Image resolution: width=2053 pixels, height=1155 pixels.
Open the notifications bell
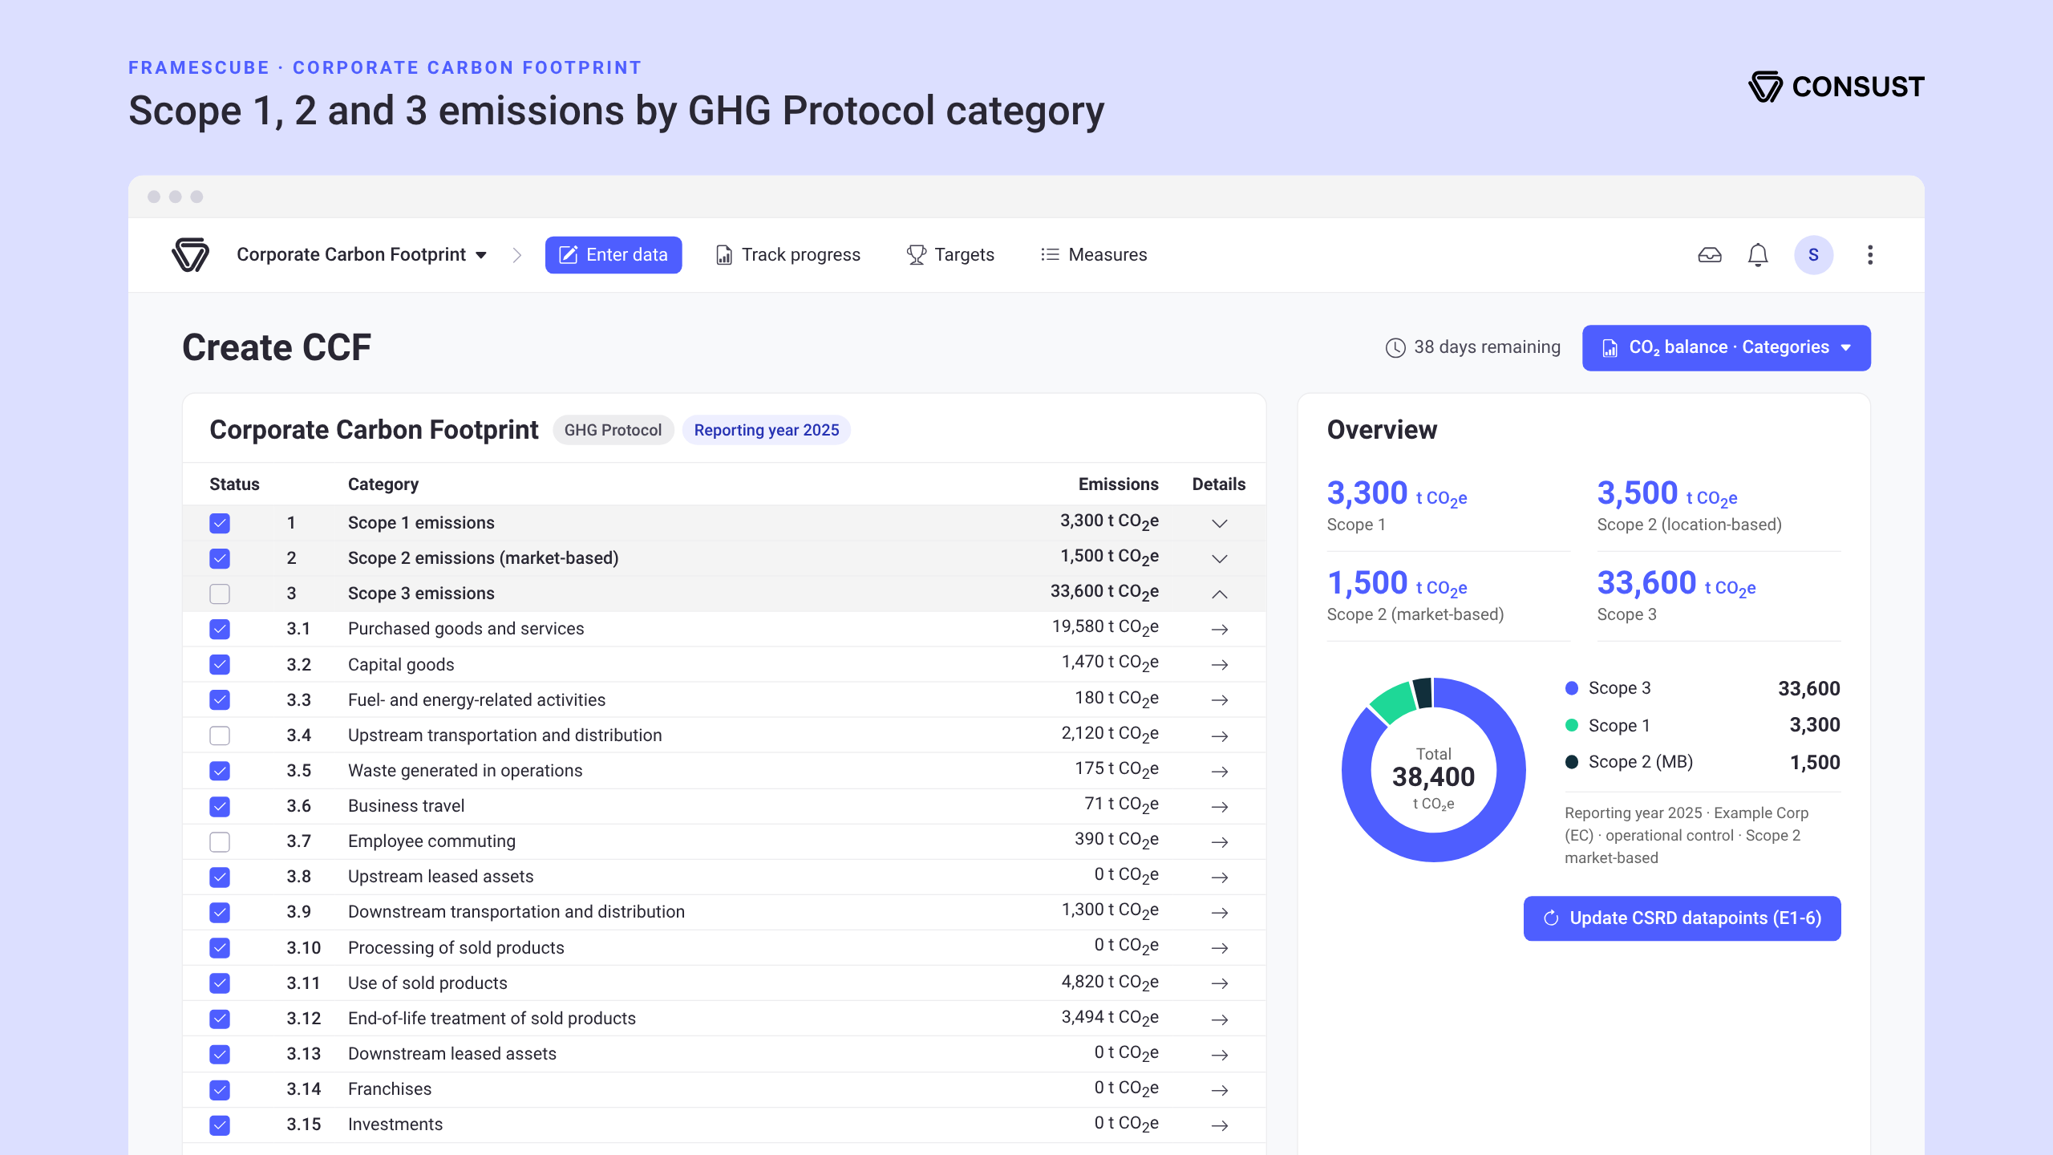coord(1758,255)
